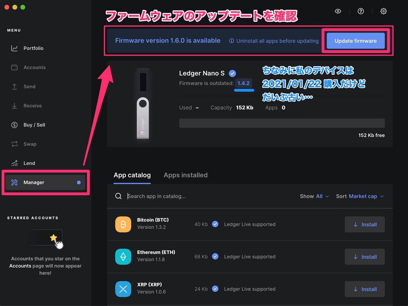This screenshot has width=408, height=306.
Task: Click the Receive download-arrow icon
Action: 14,106
